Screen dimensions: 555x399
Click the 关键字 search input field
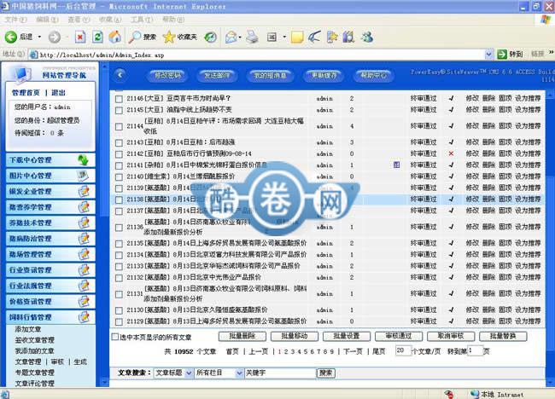click(280, 373)
